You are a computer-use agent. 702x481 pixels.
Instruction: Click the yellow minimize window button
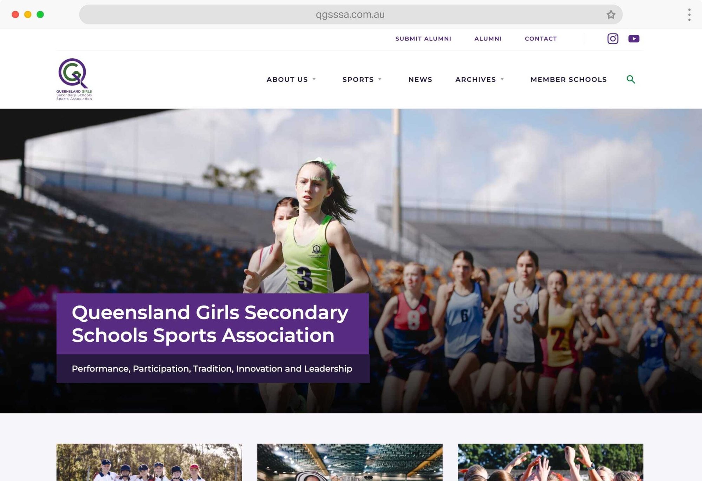28,14
